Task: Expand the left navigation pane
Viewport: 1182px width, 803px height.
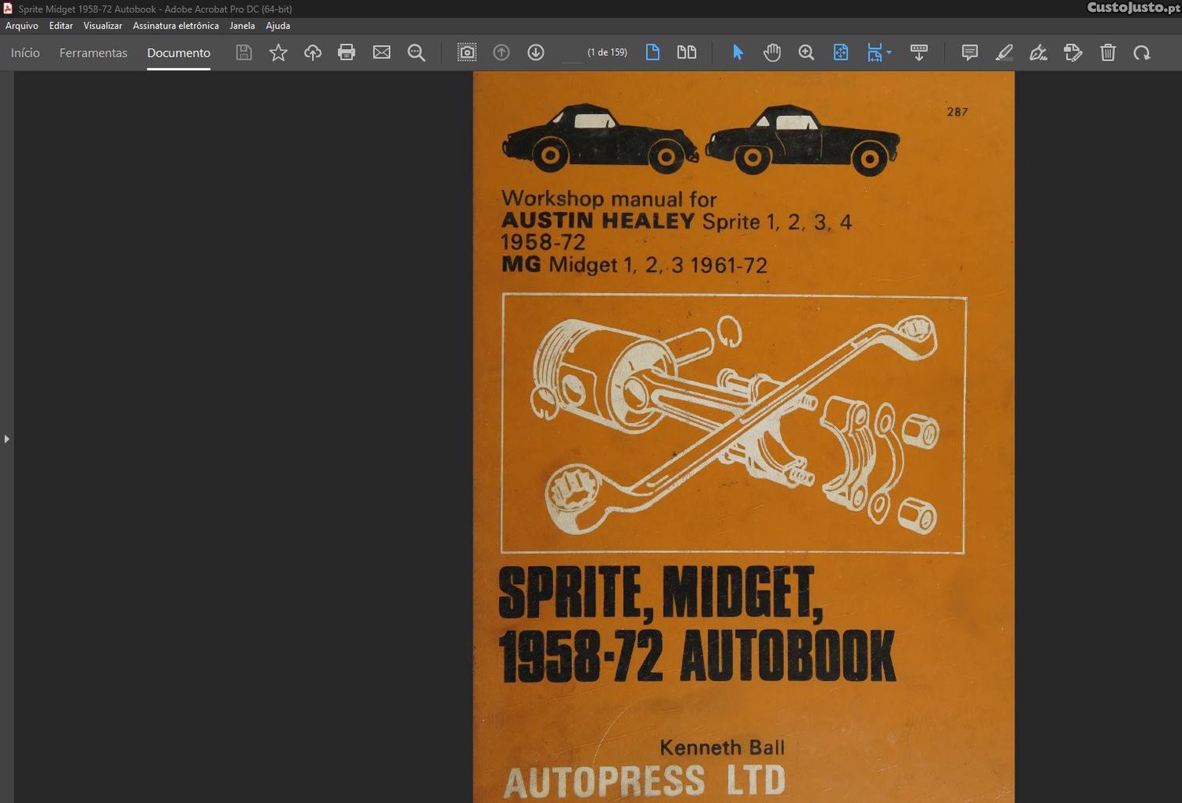Action: [x=6, y=439]
